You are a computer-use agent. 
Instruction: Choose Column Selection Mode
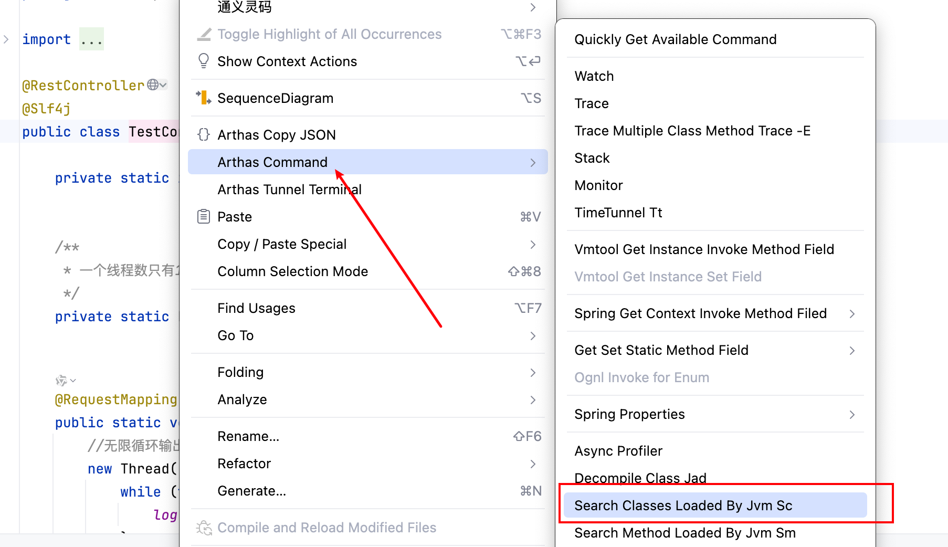click(292, 271)
